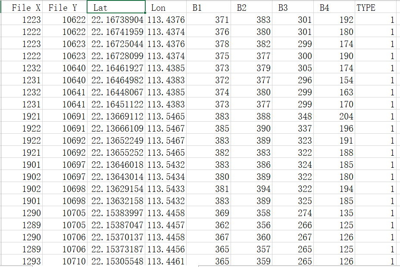Screen dimensions: 400x267
Task: Click the Lat cell 22.13643014
Action: (116, 176)
